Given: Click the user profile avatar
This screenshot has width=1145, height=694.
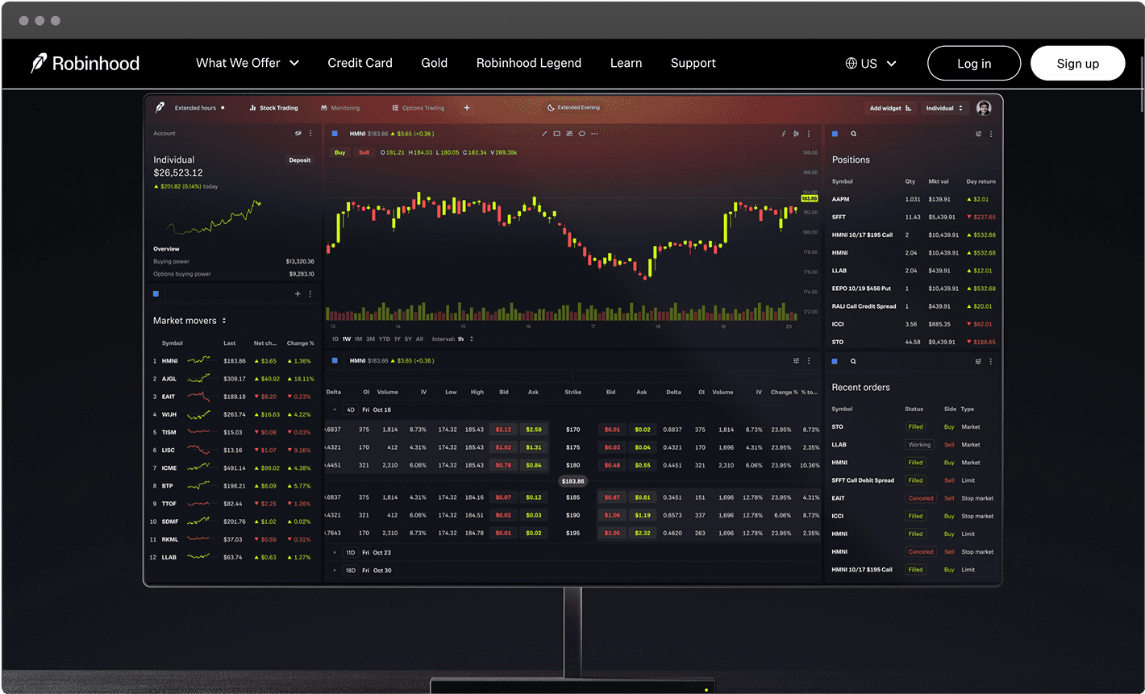Looking at the screenshot, I should 984,108.
